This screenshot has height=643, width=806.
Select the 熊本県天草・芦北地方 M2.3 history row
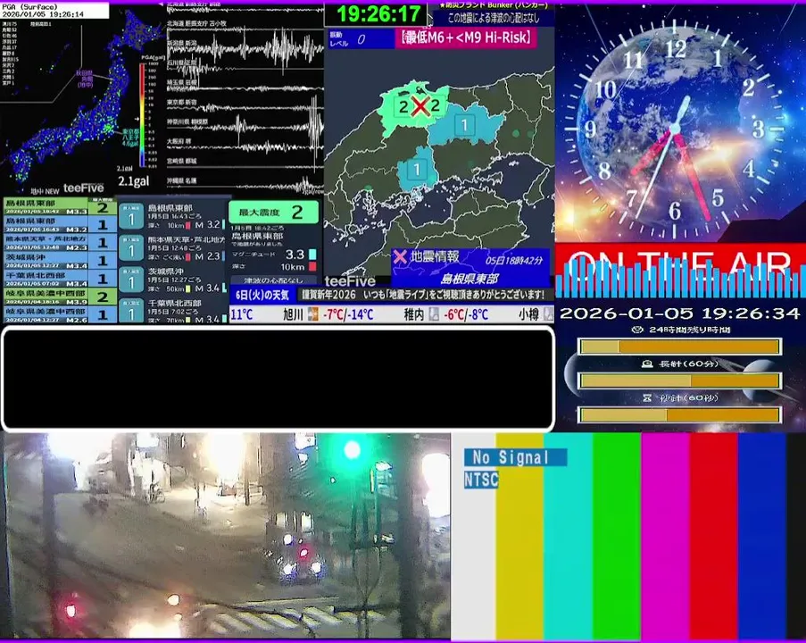click(x=60, y=242)
